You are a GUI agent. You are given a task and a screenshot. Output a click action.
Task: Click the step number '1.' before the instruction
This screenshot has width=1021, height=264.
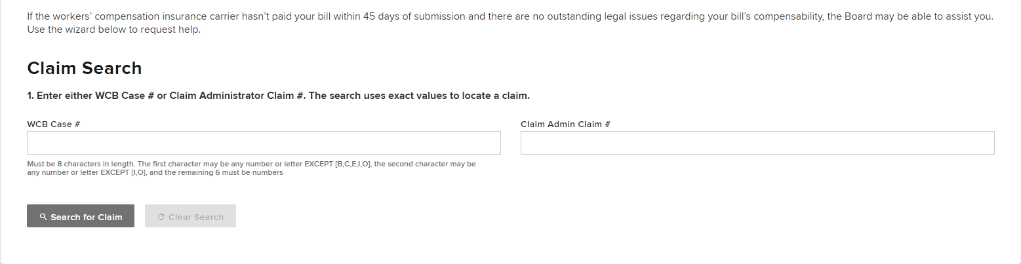tap(30, 96)
